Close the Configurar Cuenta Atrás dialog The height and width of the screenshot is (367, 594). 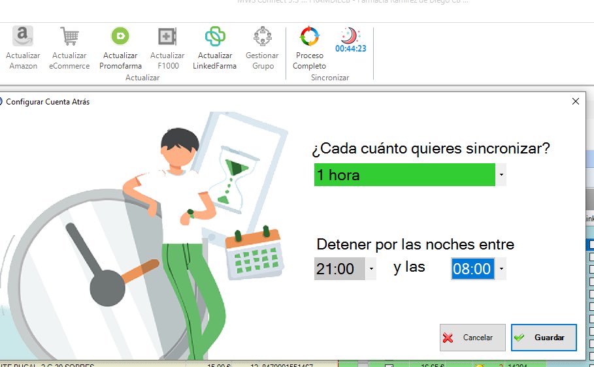576,101
